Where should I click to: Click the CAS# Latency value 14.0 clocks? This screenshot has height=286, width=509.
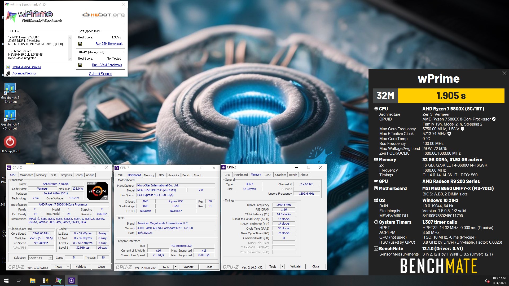[x=284, y=215]
